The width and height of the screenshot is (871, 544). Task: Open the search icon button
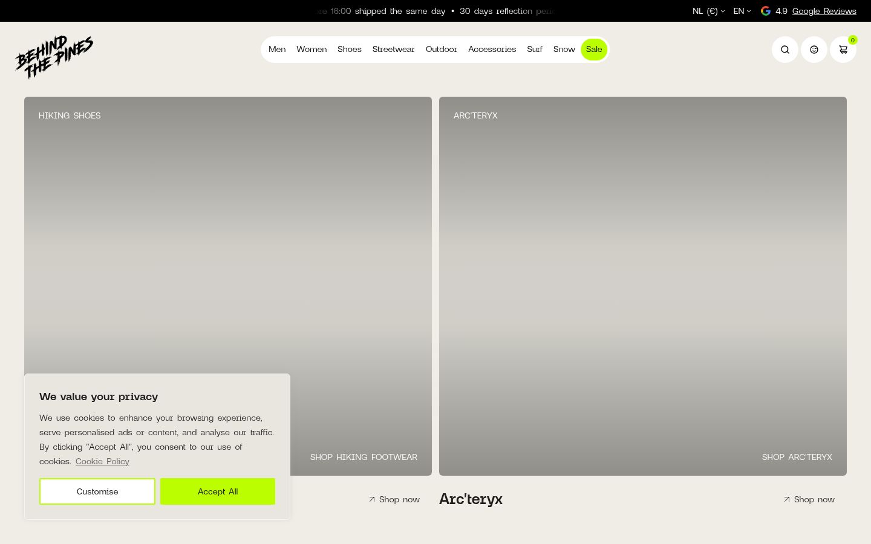pos(785,50)
